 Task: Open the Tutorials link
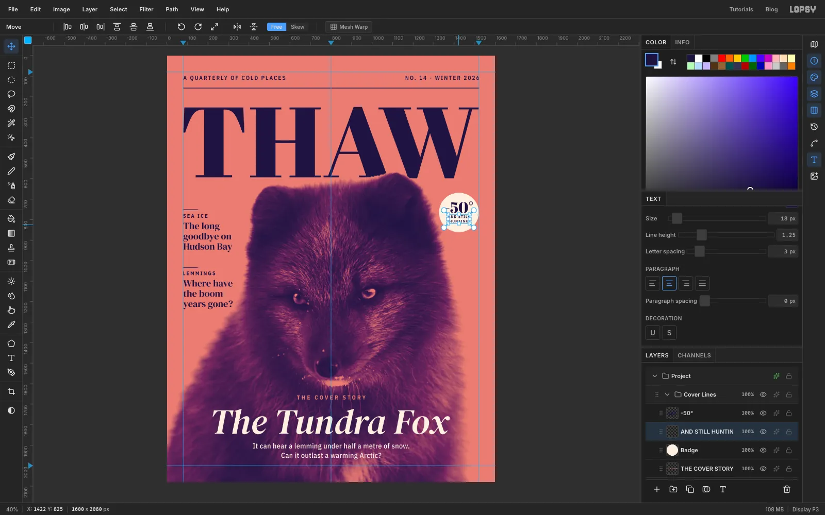point(741,9)
